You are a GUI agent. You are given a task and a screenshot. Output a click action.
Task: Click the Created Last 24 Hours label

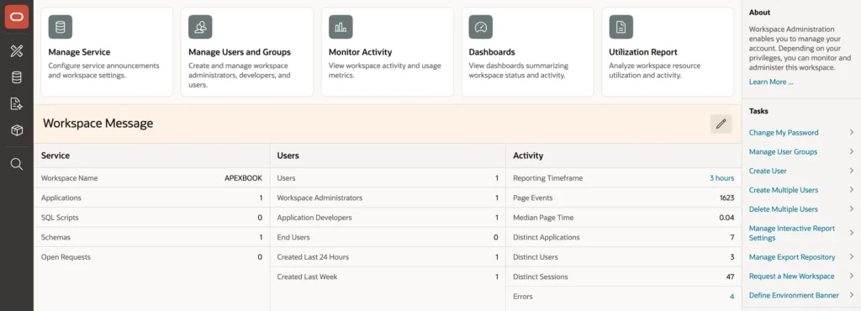tap(313, 257)
